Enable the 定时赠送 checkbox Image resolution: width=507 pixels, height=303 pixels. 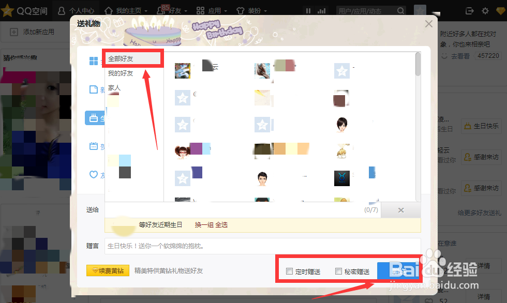290,270
